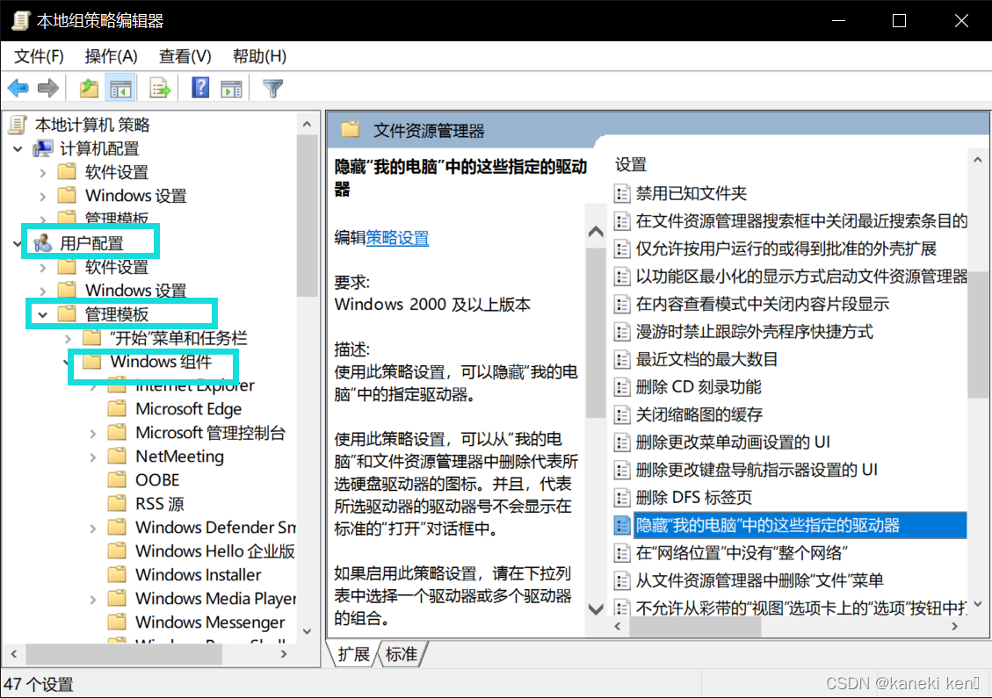Click the Windows Messenger folder icon
Screen dimensions: 992x698
tap(117, 622)
